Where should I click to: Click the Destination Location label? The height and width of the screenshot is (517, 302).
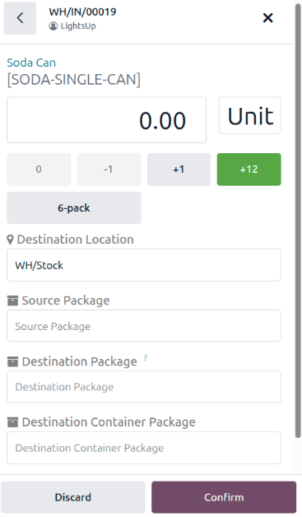[75, 240]
